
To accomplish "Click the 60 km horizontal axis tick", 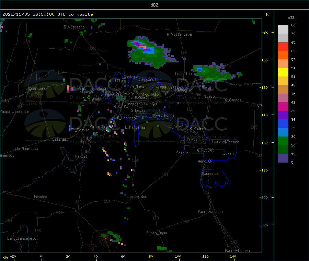I will pos(123,257).
